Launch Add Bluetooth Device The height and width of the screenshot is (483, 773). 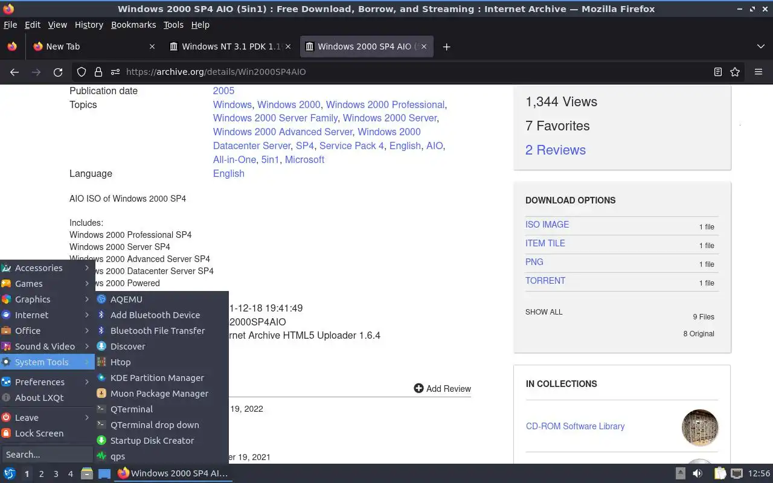(161, 315)
